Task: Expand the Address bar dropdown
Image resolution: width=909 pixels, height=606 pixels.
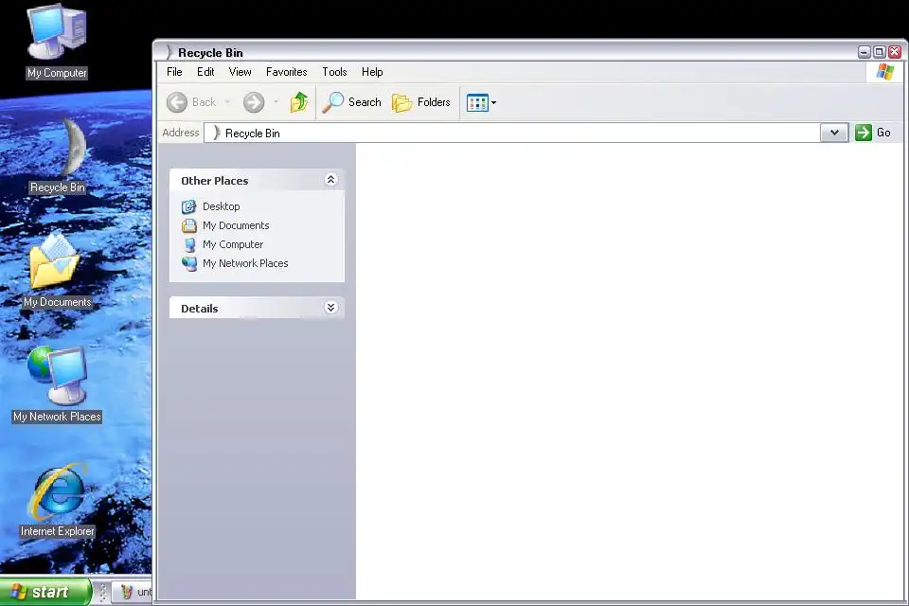Action: click(x=834, y=133)
